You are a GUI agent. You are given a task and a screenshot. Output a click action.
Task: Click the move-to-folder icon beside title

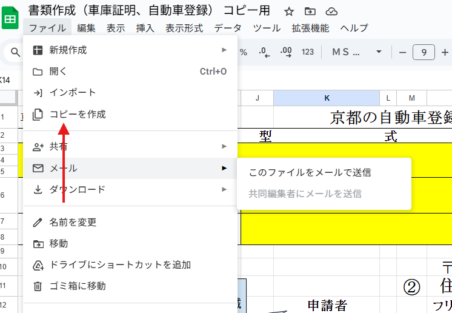click(x=310, y=12)
